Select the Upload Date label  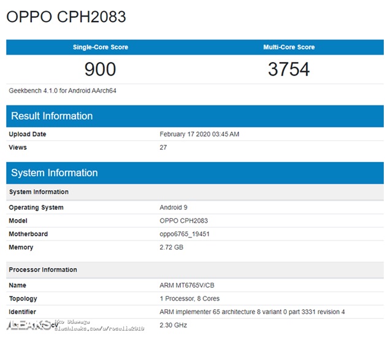pyautogui.click(x=28, y=134)
